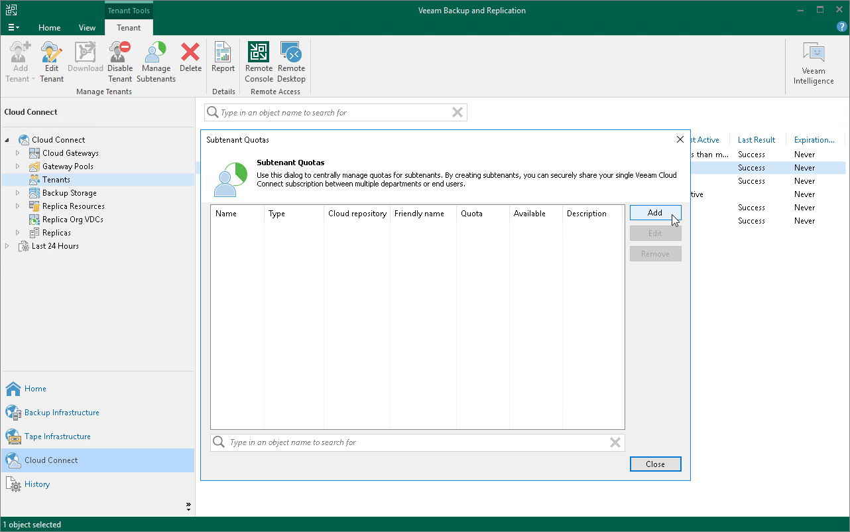
Task: Select the Tenant ribbon tab
Action: coord(129,28)
